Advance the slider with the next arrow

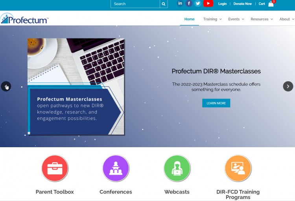click(288, 86)
